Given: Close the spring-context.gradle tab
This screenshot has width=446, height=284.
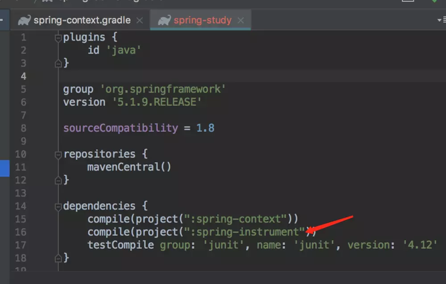Looking at the screenshot, I should tap(139, 21).
